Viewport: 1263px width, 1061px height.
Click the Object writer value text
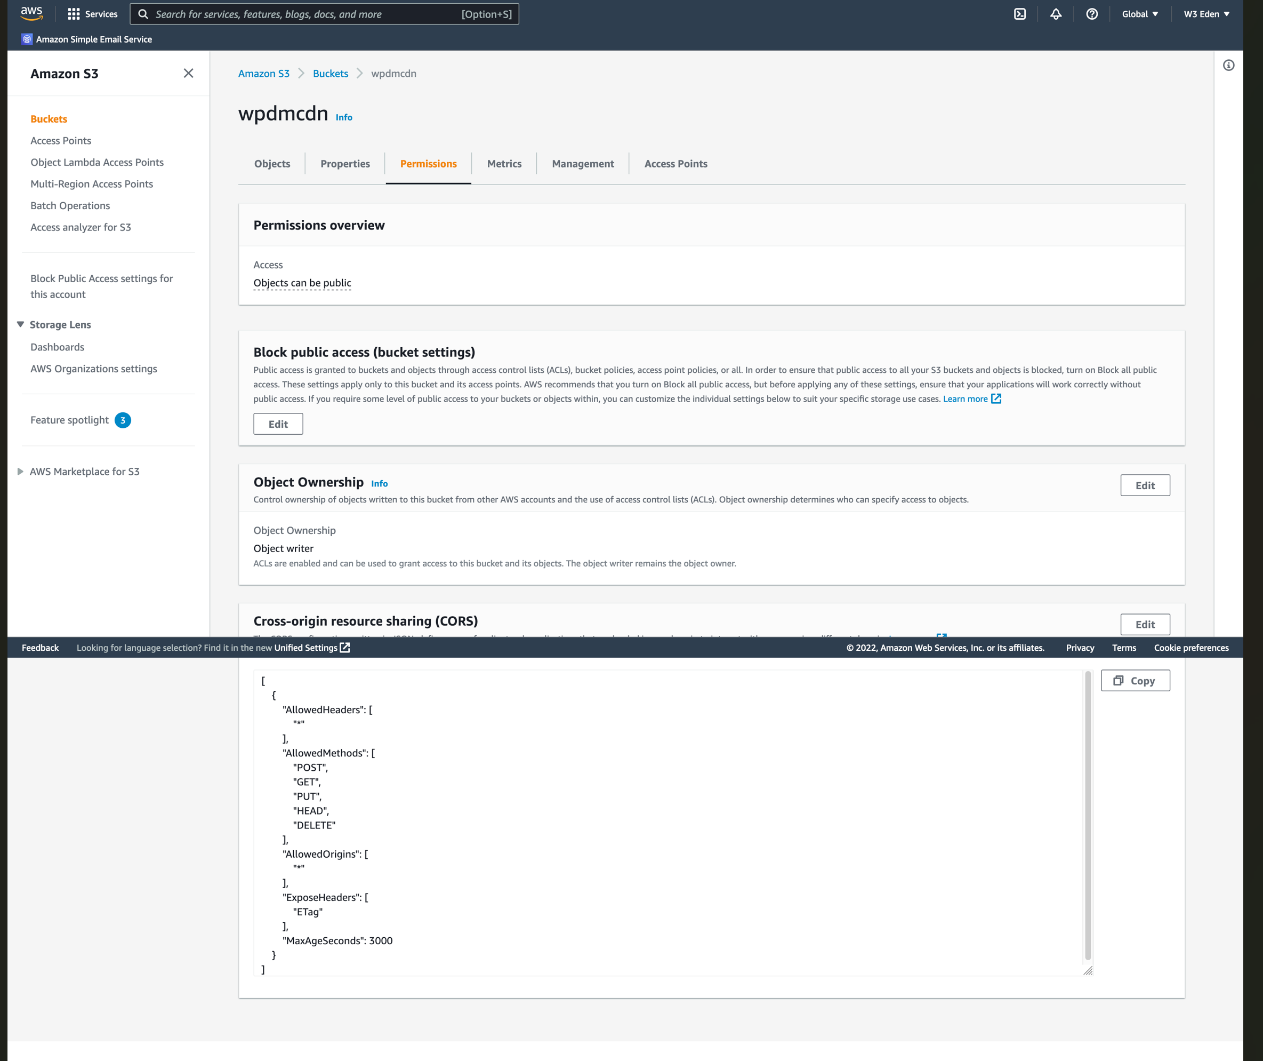(283, 548)
